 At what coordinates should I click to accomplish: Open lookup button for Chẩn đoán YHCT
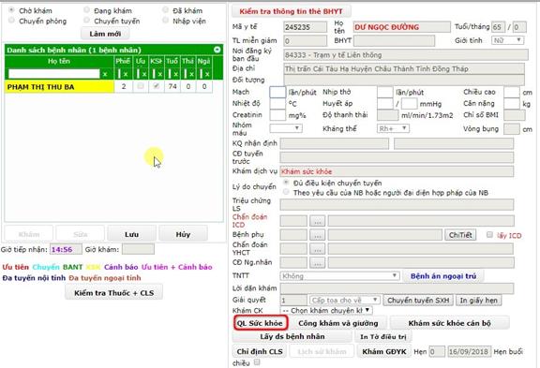coord(317,249)
